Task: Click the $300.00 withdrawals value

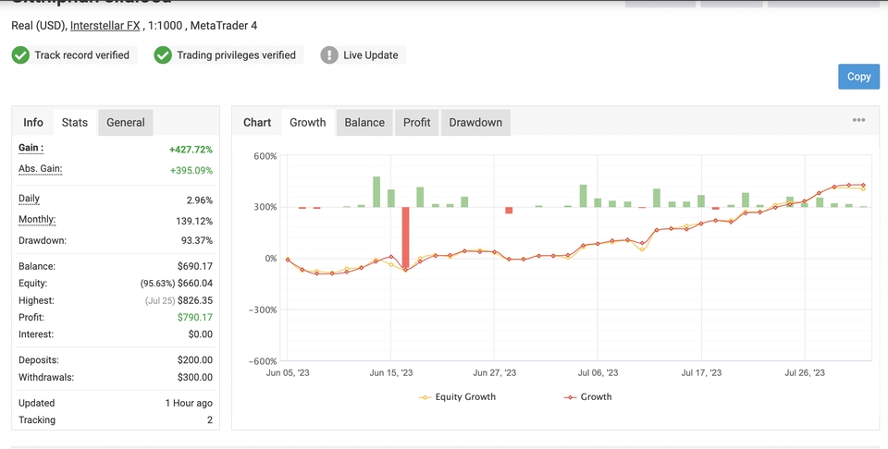Action: (x=195, y=377)
